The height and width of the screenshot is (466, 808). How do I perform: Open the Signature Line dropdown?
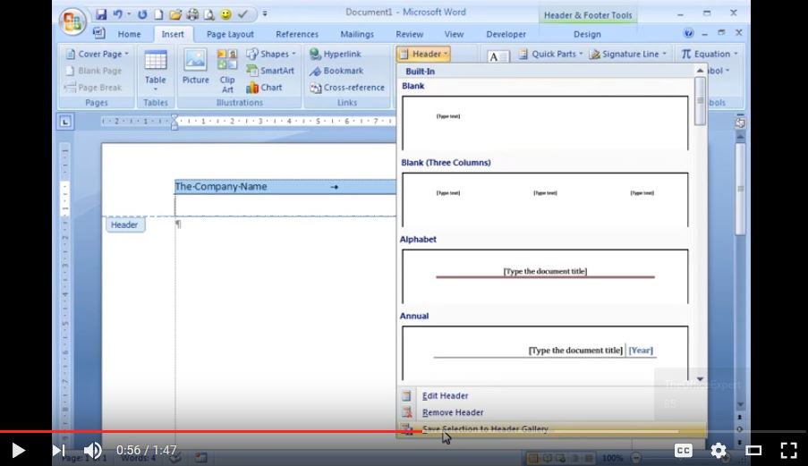(x=627, y=54)
